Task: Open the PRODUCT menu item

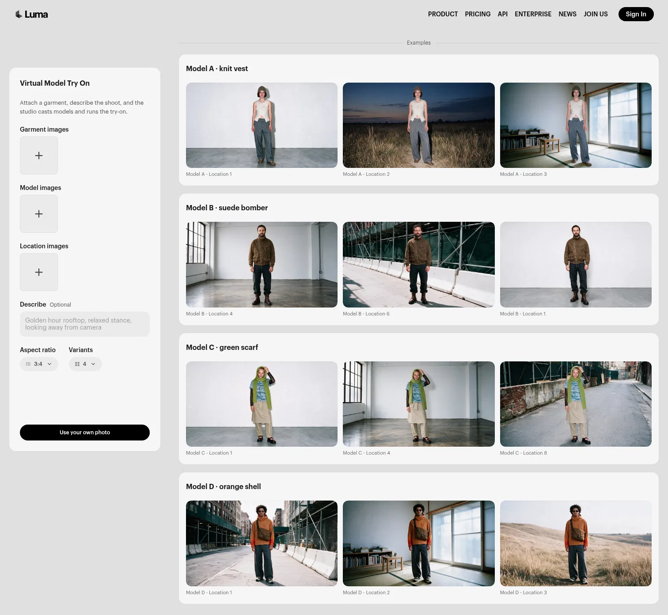Action: point(443,14)
